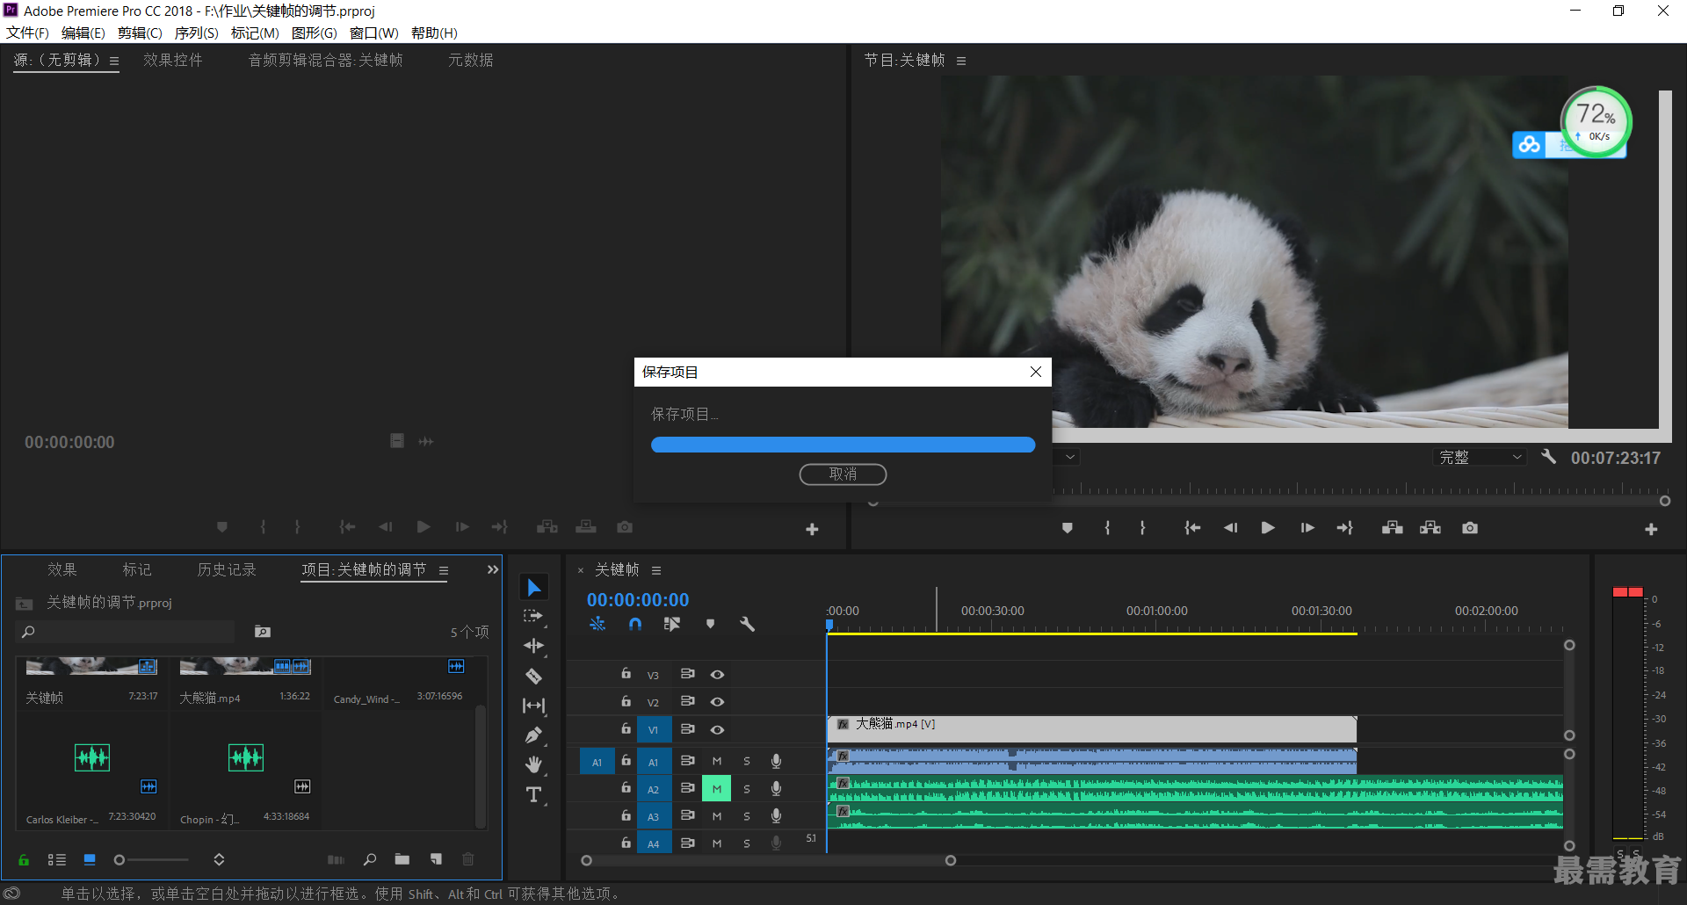Screen dimensions: 1687x905
Task: Open Project panel menu
Action: [x=444, y=570]
